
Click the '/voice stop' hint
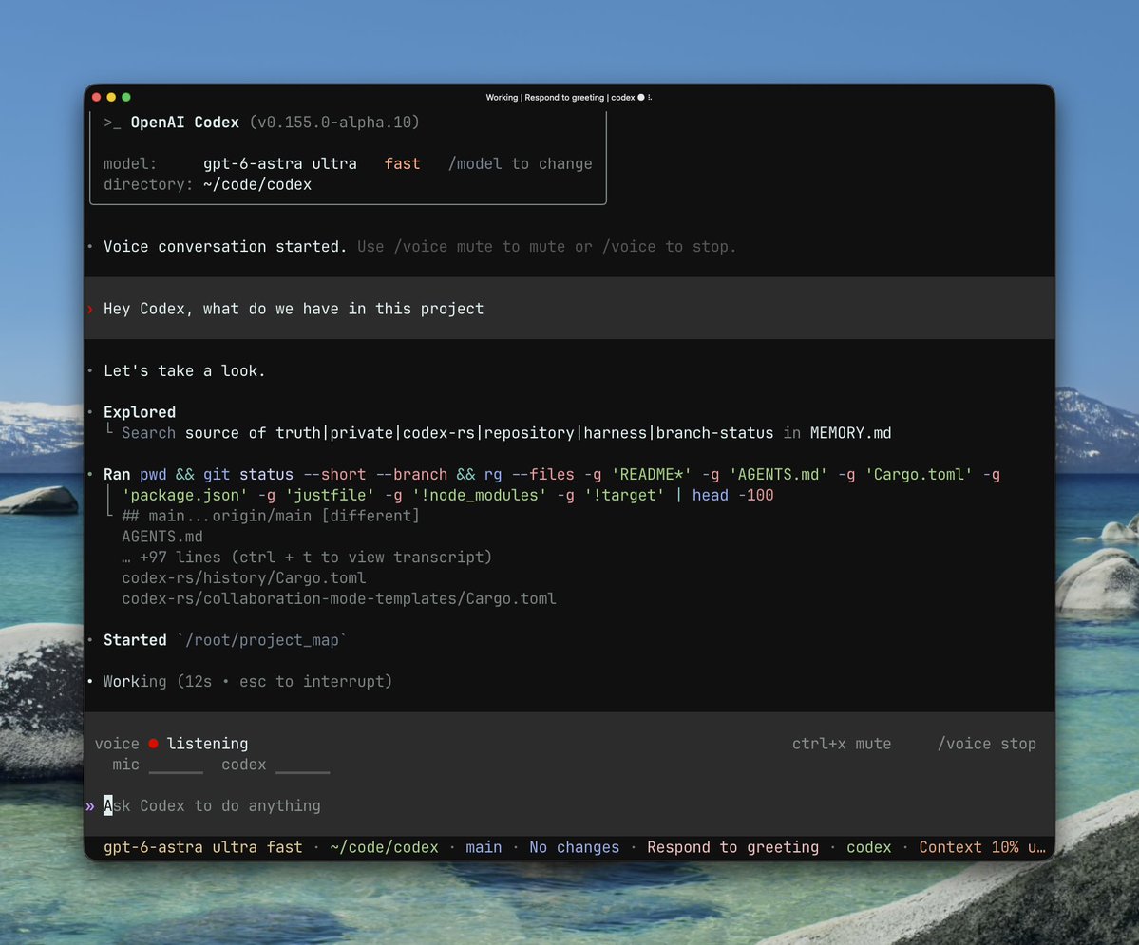coord(986,743)
